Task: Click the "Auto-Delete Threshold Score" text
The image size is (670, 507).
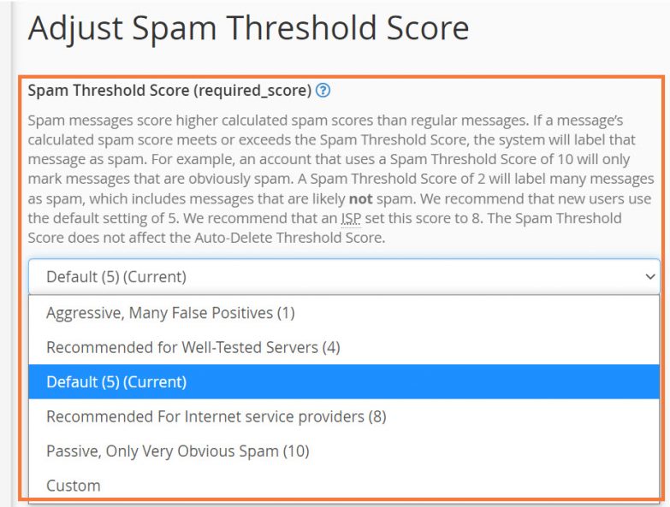Action: tap(293, 238)
